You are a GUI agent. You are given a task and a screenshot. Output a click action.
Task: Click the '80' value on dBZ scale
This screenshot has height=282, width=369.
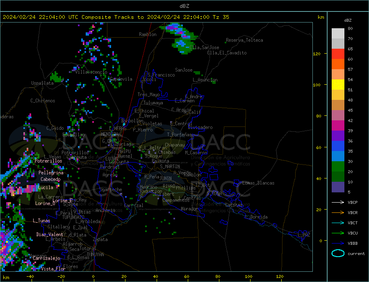coord(350,28)
